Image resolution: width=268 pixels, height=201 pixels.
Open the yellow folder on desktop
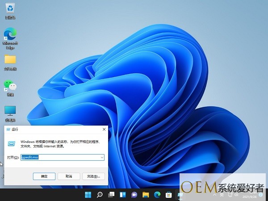pos(10,60)
